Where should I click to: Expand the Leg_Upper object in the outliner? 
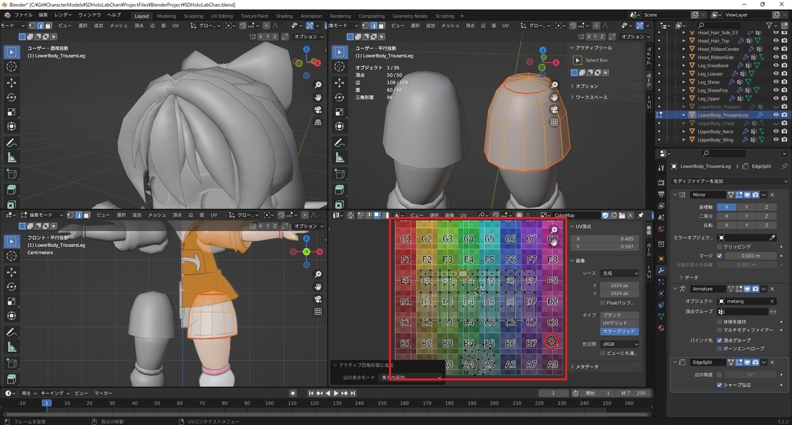[684, 98]
